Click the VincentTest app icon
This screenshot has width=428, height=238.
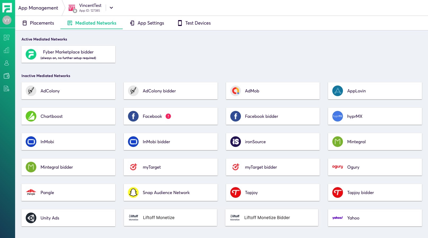(x=72, y=8)
